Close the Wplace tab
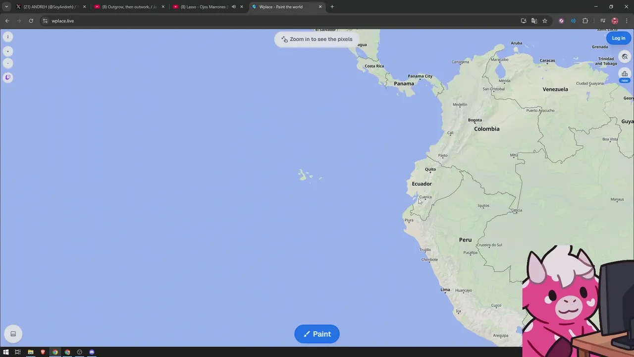The image size is (634, 357). 320,7
